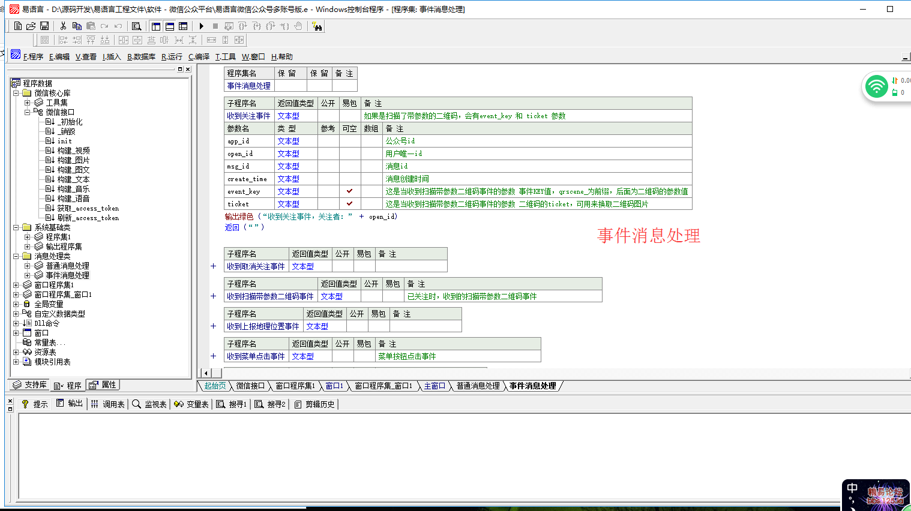The image size is (911, 511).
Task: Open help search with the binoculars icon
Action: coord(317,26)
